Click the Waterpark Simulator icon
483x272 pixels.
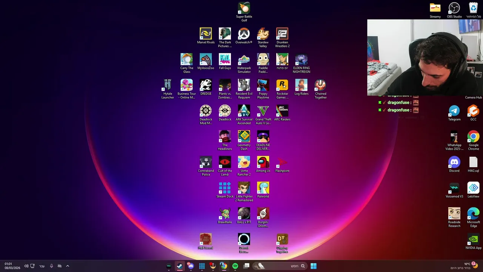click(x=244, y=63)
